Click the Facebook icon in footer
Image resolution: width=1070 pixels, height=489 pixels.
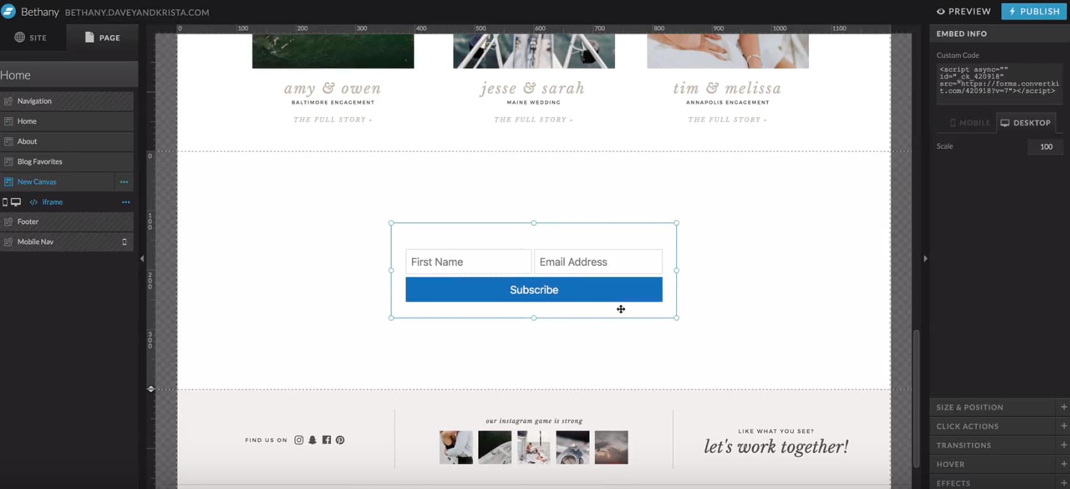326,440
